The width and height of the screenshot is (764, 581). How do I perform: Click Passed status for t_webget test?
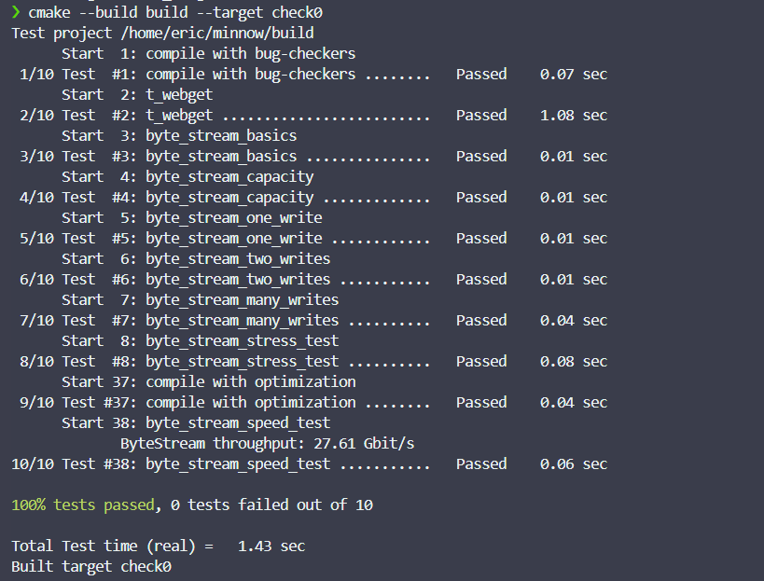point(481,115)
